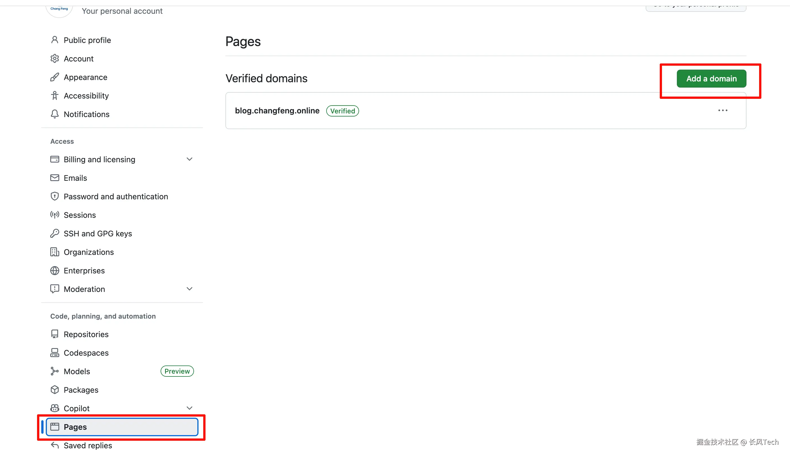
Task: Click the bell icon for Notifications
Action: (x=54, y=114)
